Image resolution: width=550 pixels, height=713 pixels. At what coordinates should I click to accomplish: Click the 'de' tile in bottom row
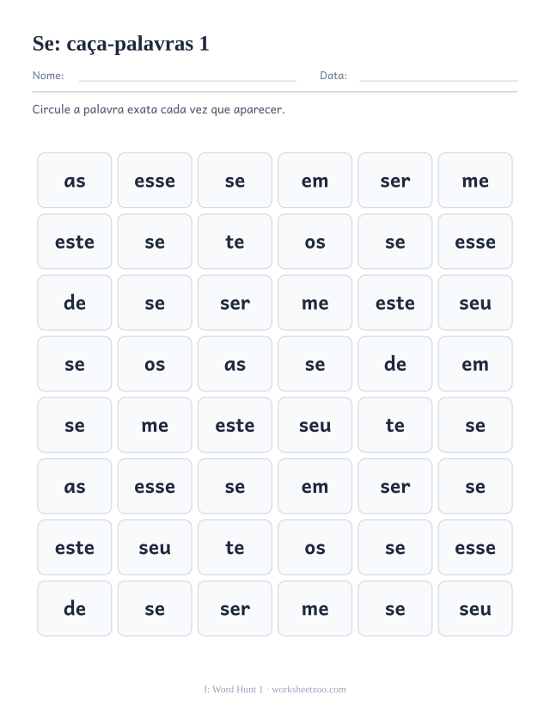75,608
